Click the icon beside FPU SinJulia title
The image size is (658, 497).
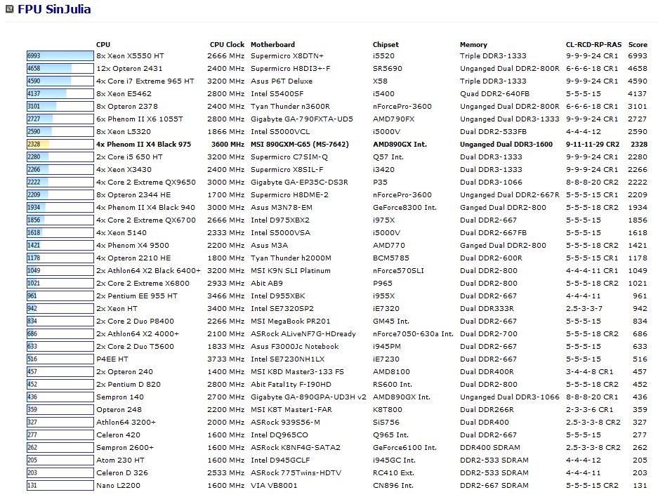[9, 10]
